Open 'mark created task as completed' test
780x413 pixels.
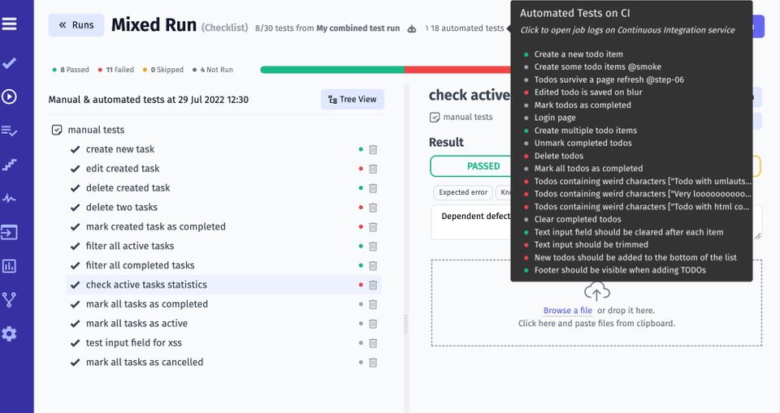coord(156,226)
